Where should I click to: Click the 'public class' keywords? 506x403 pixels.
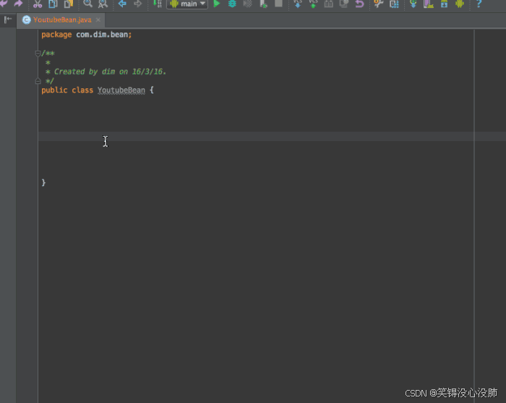click(x=67, y=90)
